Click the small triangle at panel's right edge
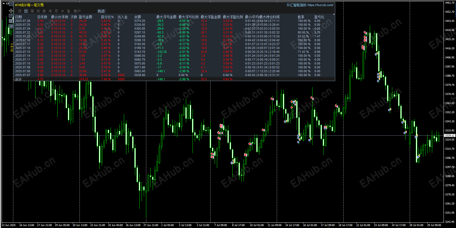 [x=334, y=14]
